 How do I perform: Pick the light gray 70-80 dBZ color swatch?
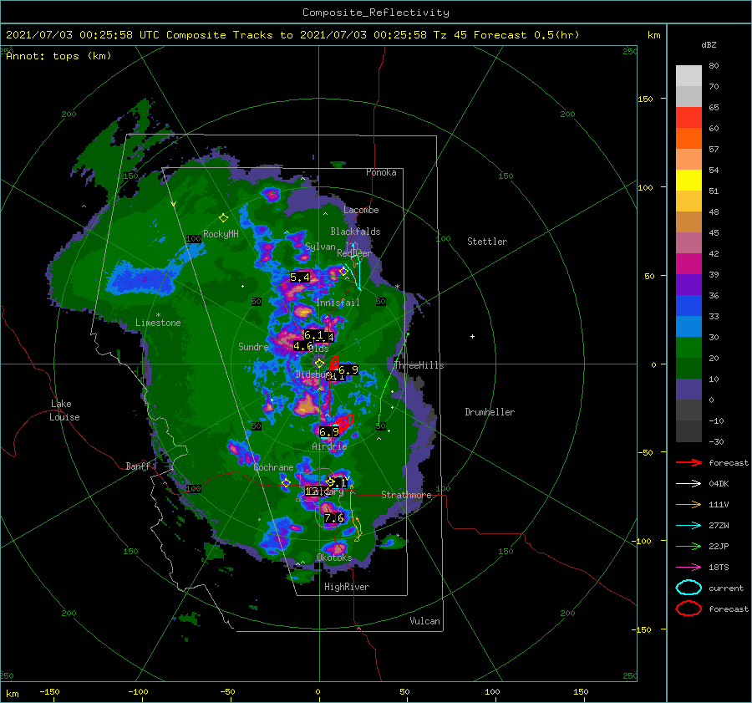click(688, 76)
